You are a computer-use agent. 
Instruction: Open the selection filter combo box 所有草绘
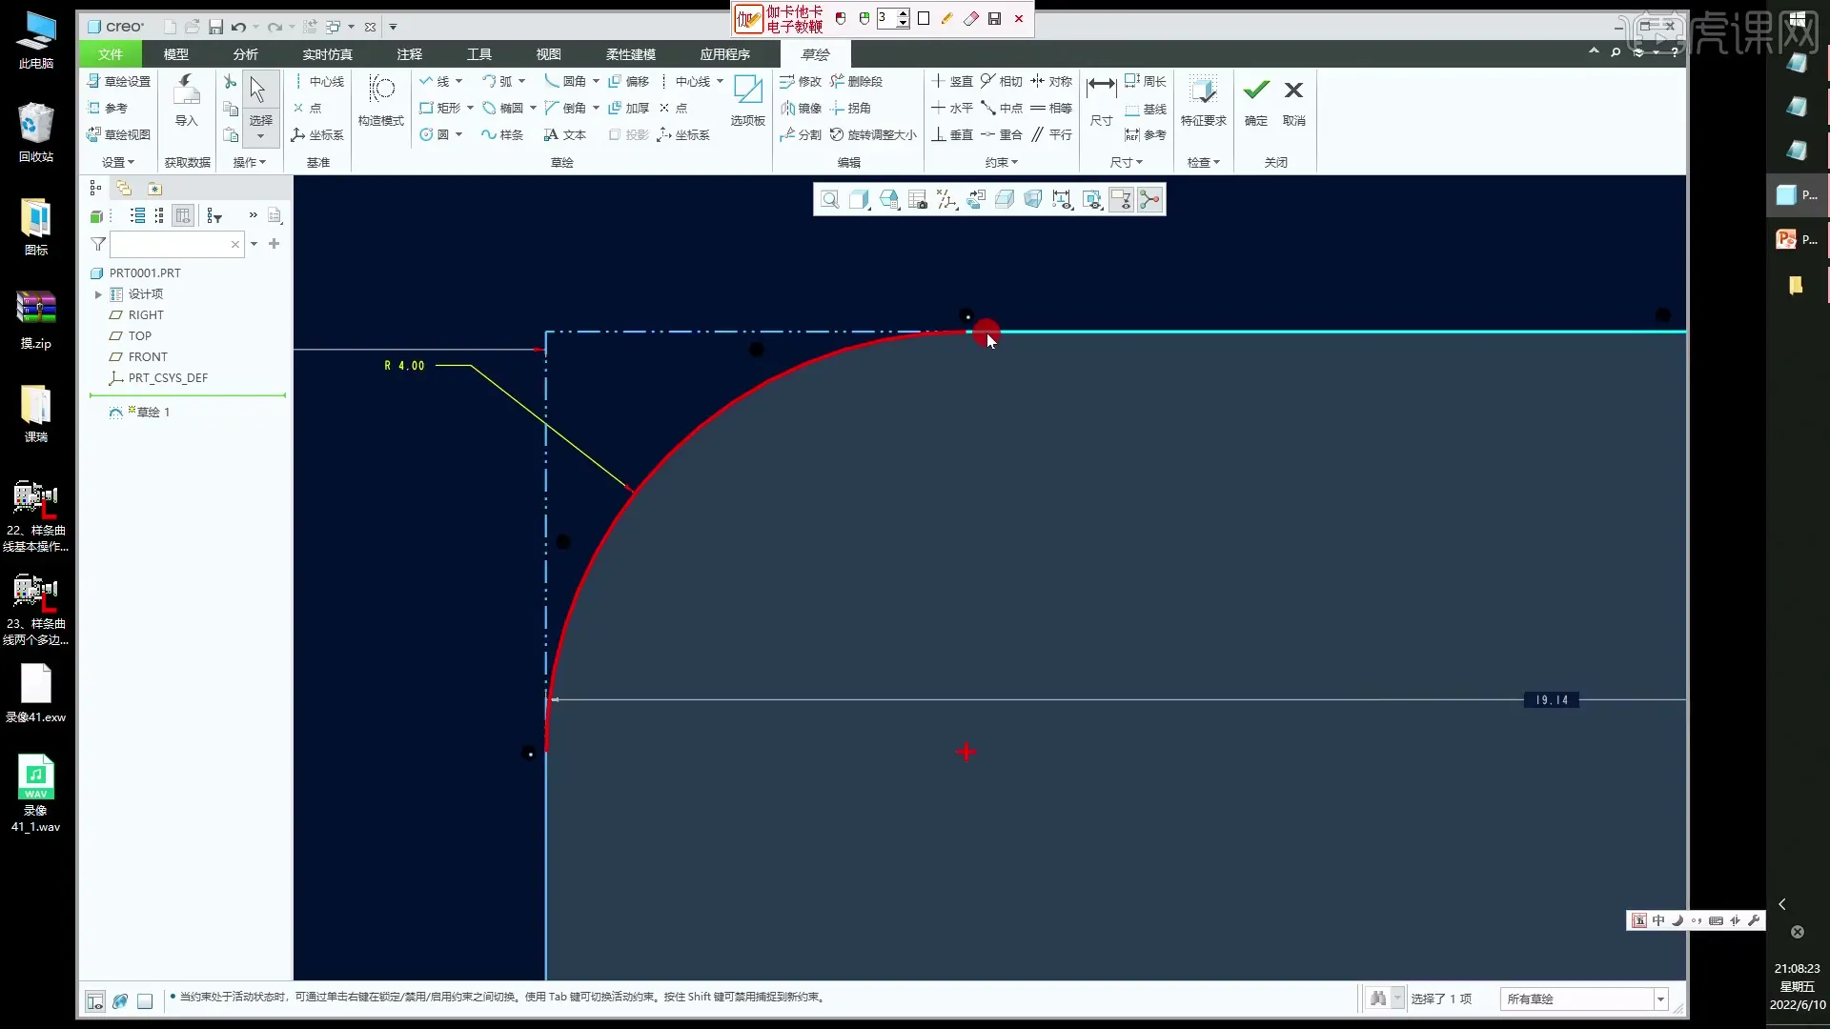click(1582, 999)
